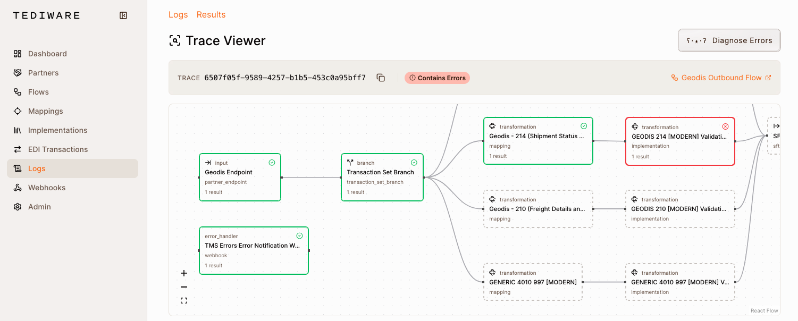798x321 pixels.
Task: Open the Dashboard icon in the sidebar
Action: 17,53
